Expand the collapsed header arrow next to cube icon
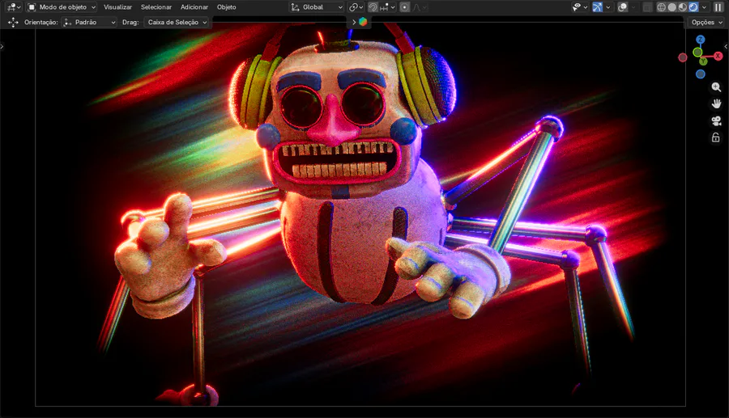Viewport: 729px width, 418px height. point(354,22)
